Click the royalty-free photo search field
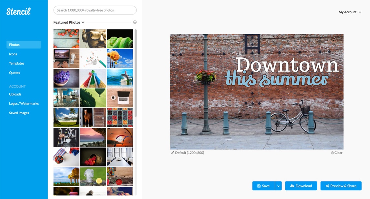 coord(95,10)
